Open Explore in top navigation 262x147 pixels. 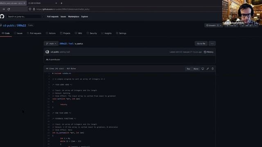coord(85,17)
